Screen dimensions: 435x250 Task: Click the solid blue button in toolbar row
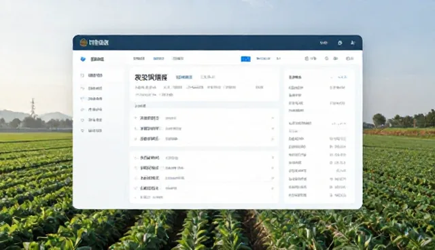pos(245,58)
